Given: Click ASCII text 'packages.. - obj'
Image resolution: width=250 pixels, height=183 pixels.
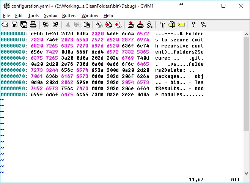Looking at the screenshot, I should 179,76.
